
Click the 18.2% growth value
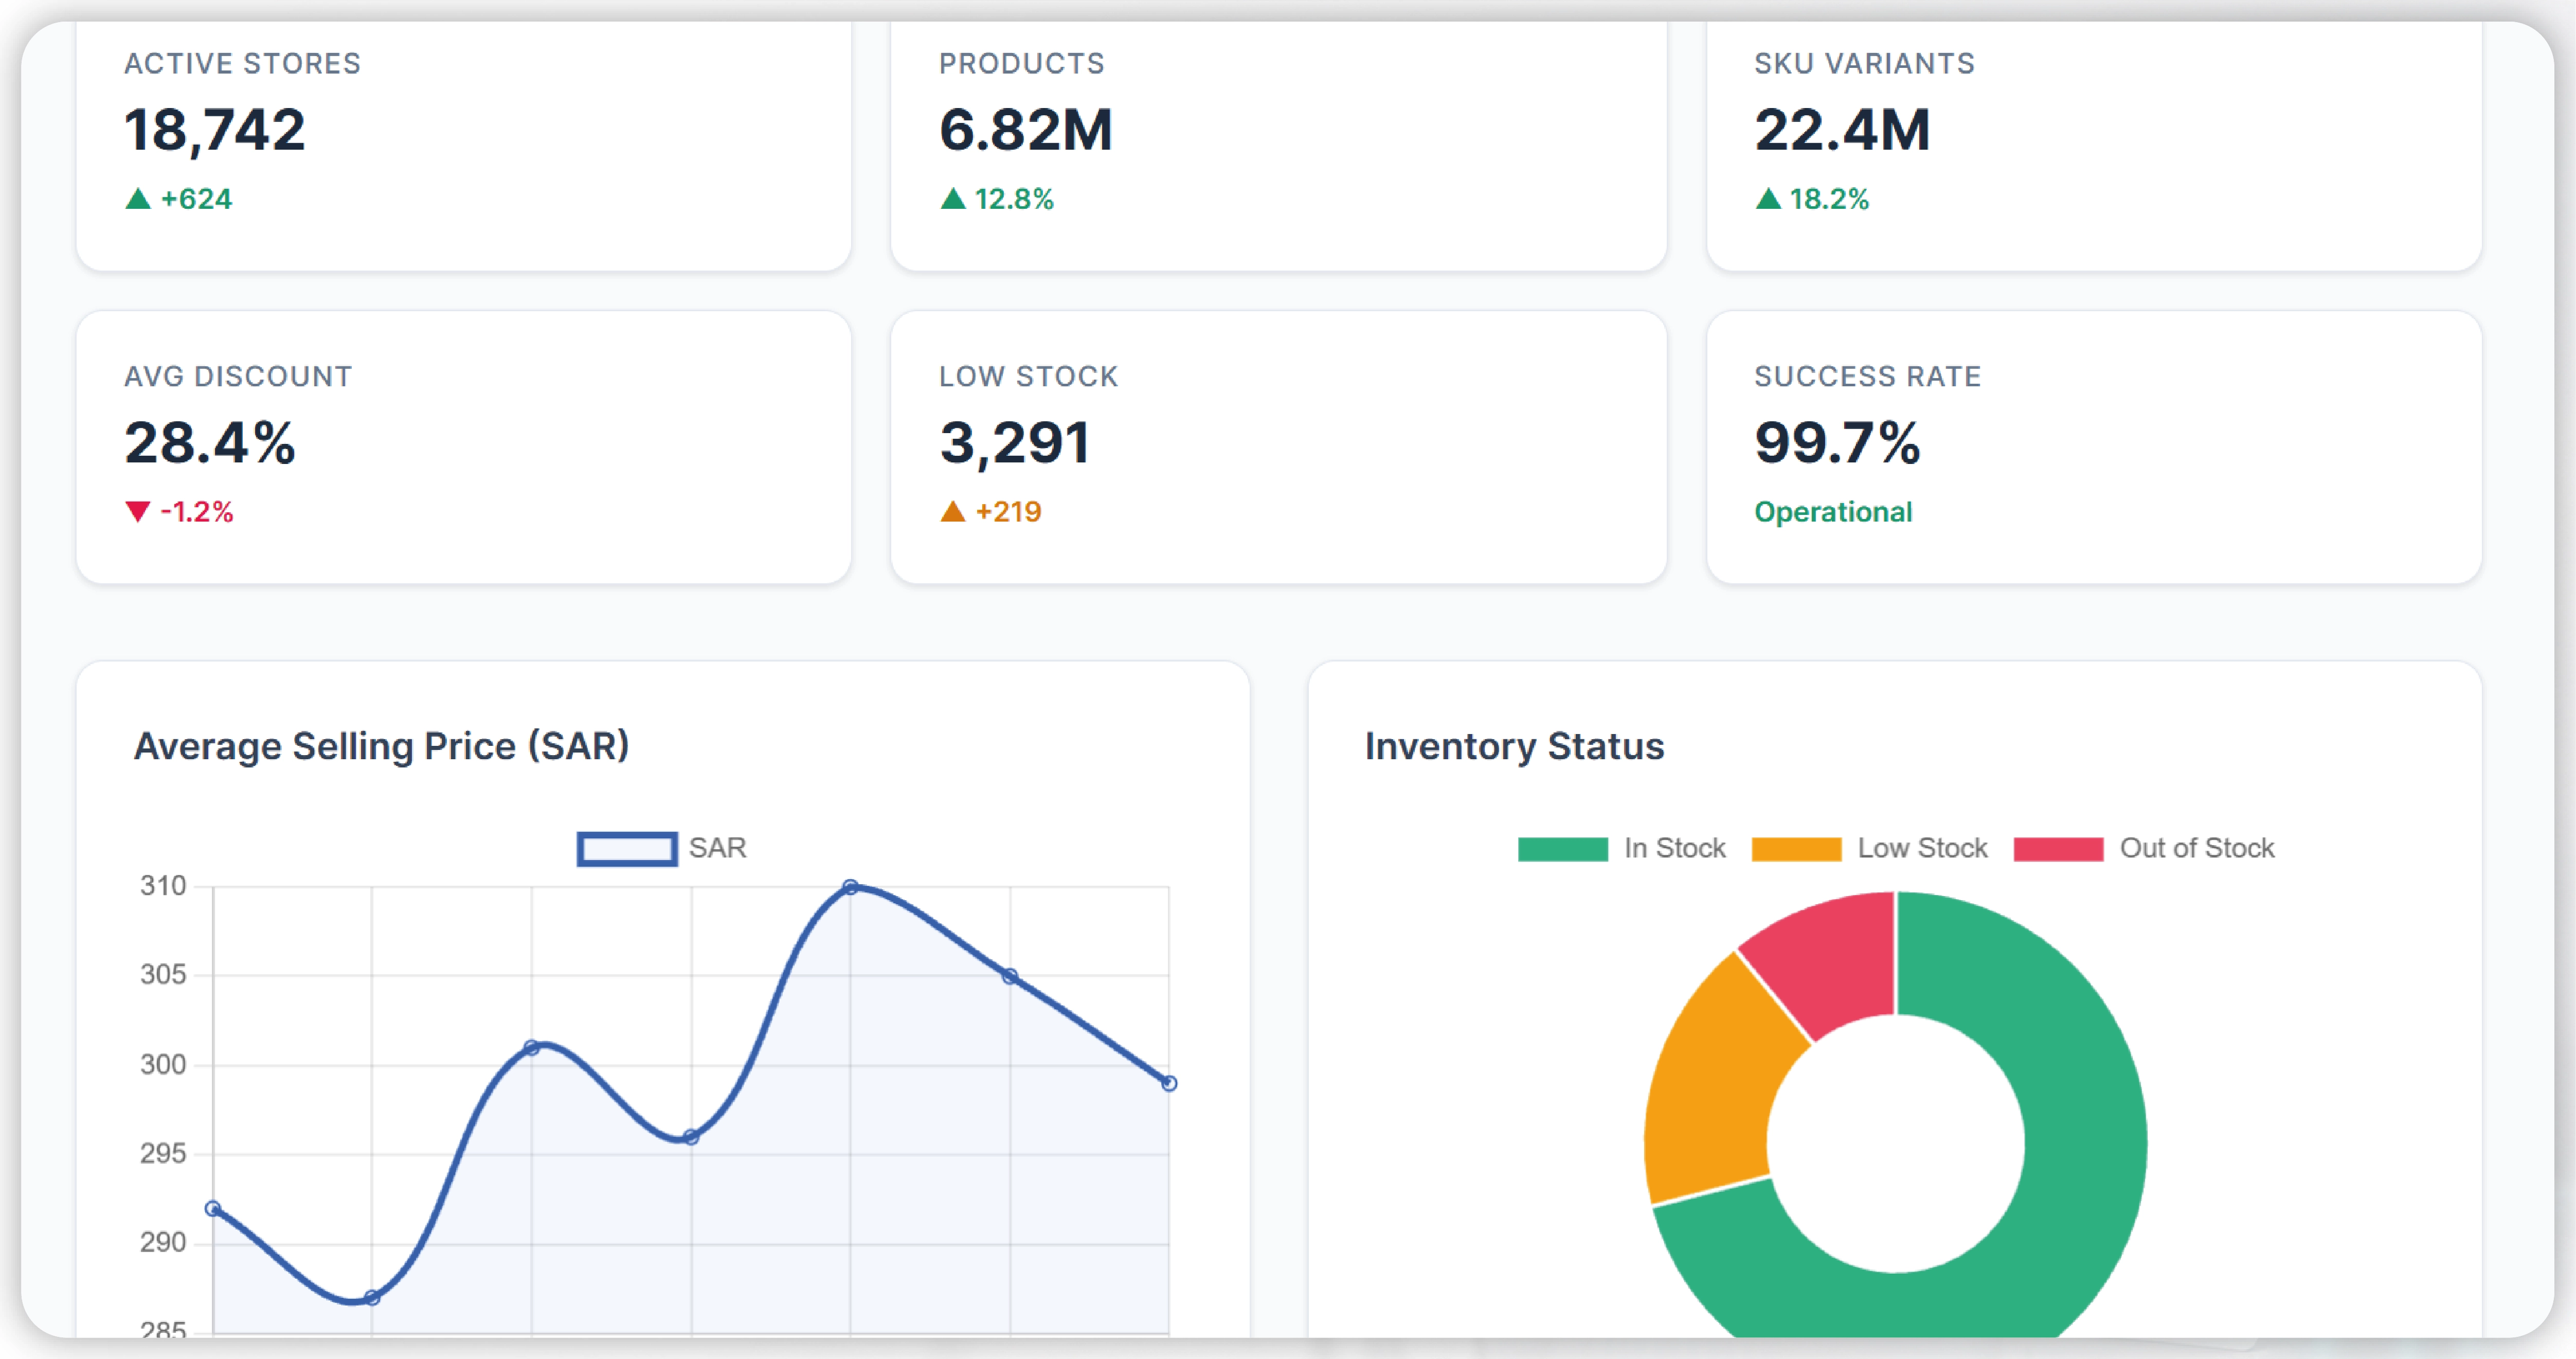tap(1829, 199)
